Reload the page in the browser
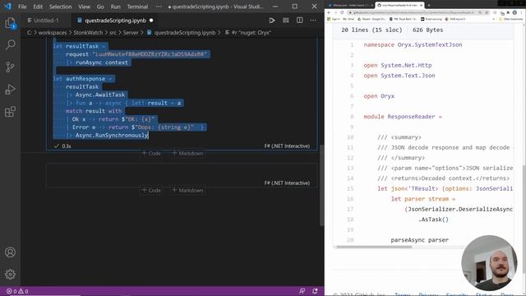 pyautogui.click(x=342, y=12)
